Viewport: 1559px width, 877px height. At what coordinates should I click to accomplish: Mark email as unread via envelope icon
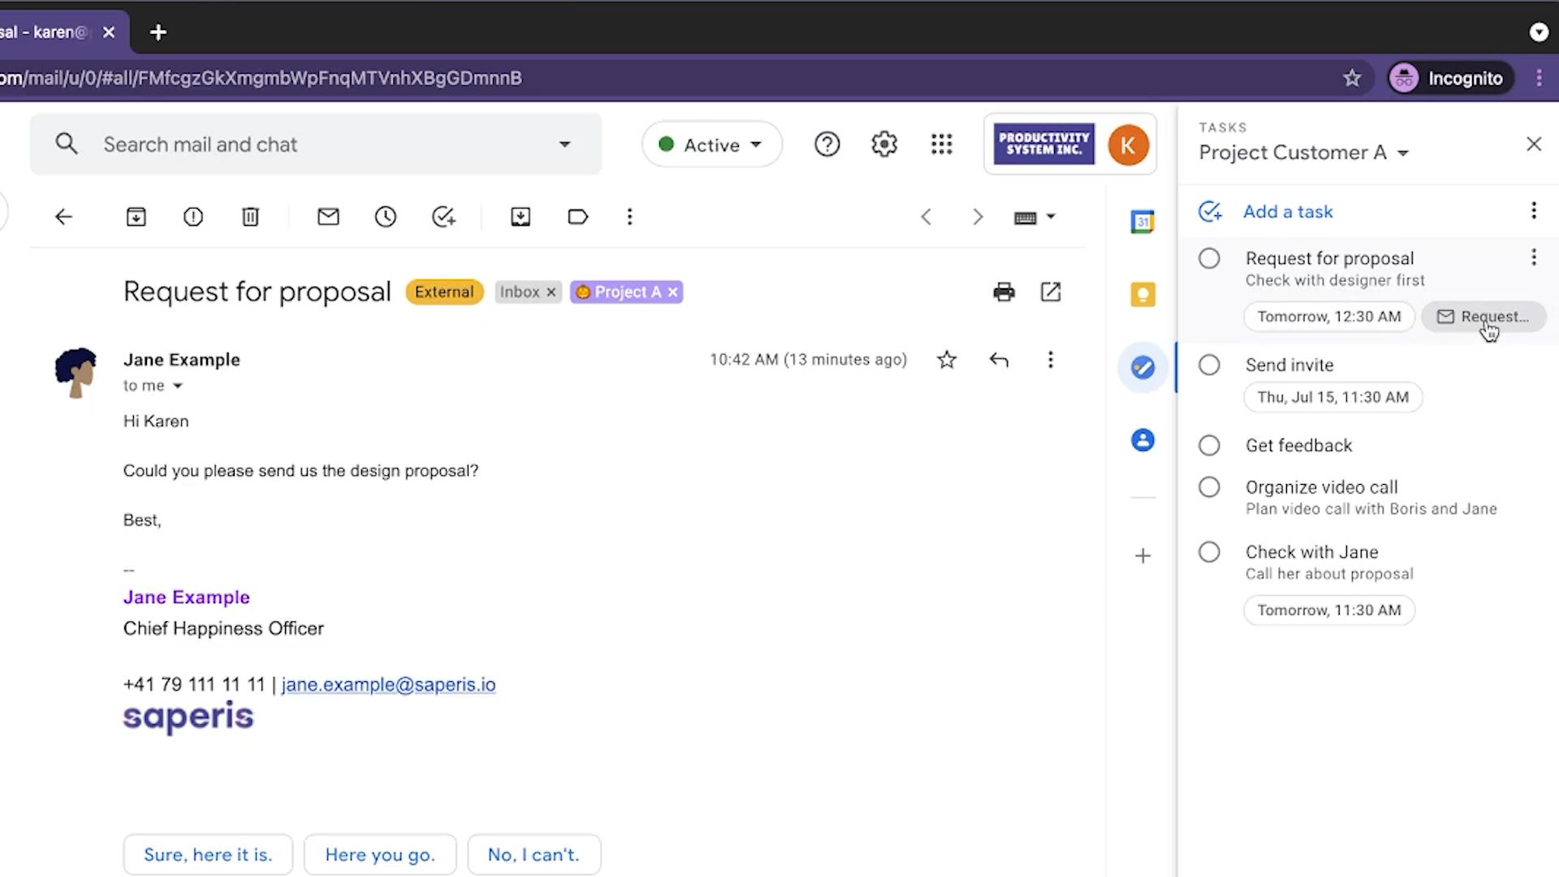coord(328,217)
